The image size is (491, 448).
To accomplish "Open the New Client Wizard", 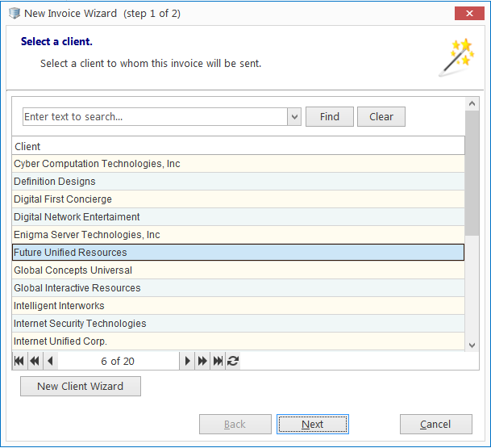I will 81,386.
